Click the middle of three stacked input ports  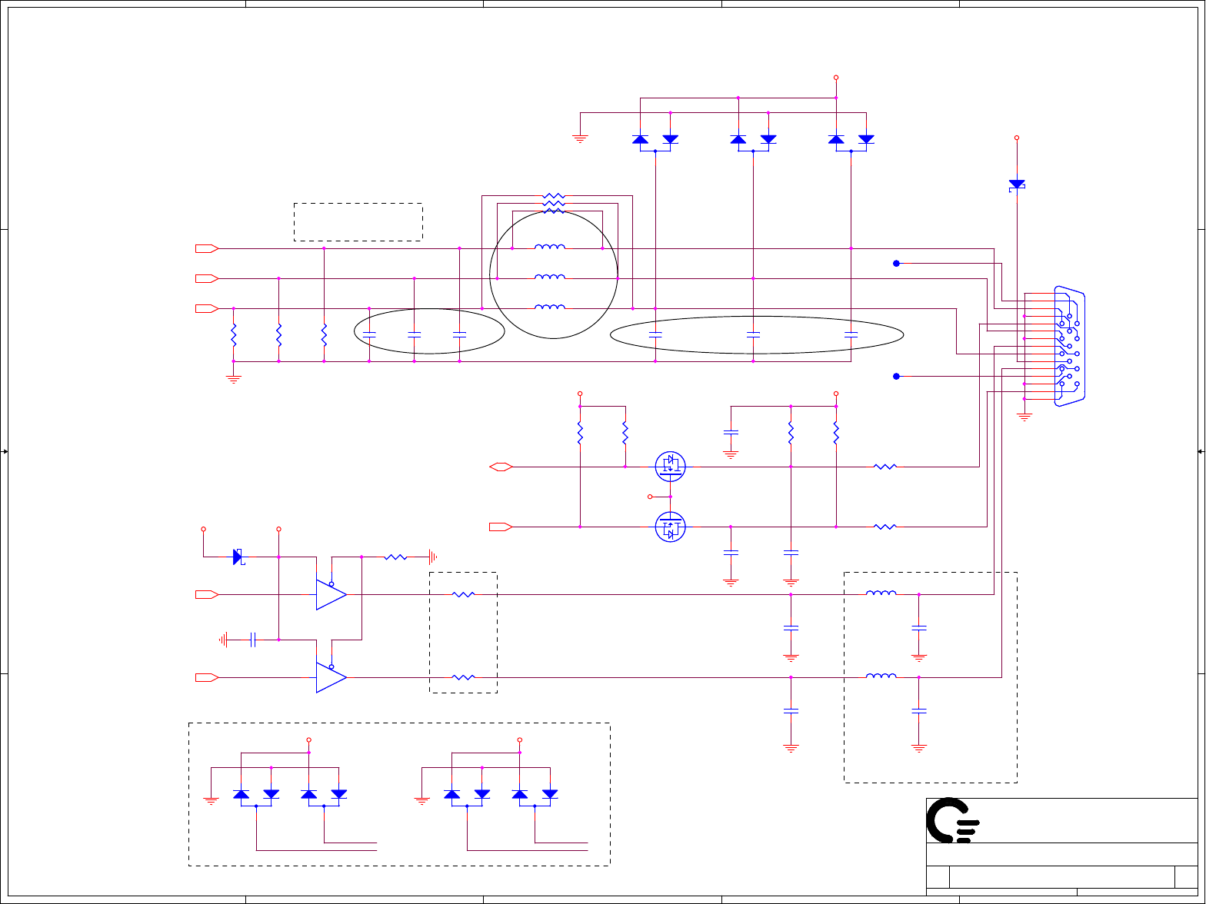click(206, 278)
